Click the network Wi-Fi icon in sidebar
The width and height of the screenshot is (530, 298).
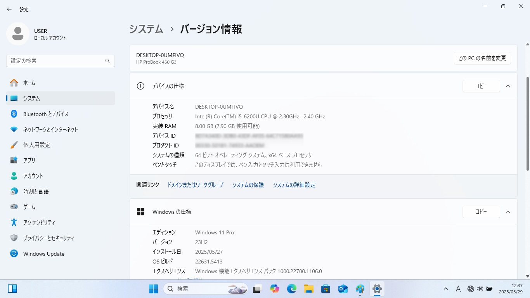(x=14, y=129)
